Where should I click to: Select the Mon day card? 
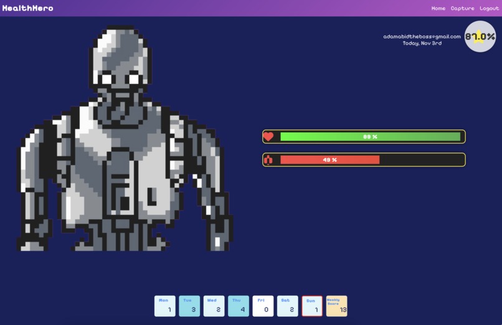165,306
